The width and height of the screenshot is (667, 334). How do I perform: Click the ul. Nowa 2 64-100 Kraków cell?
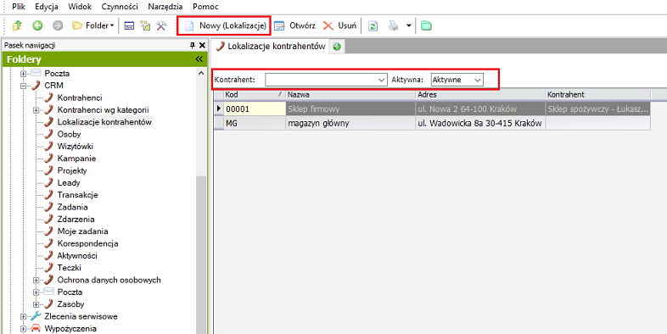click(479, 109)
